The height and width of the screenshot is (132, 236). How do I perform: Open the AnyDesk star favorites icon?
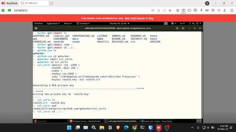(x=170, y=10)
